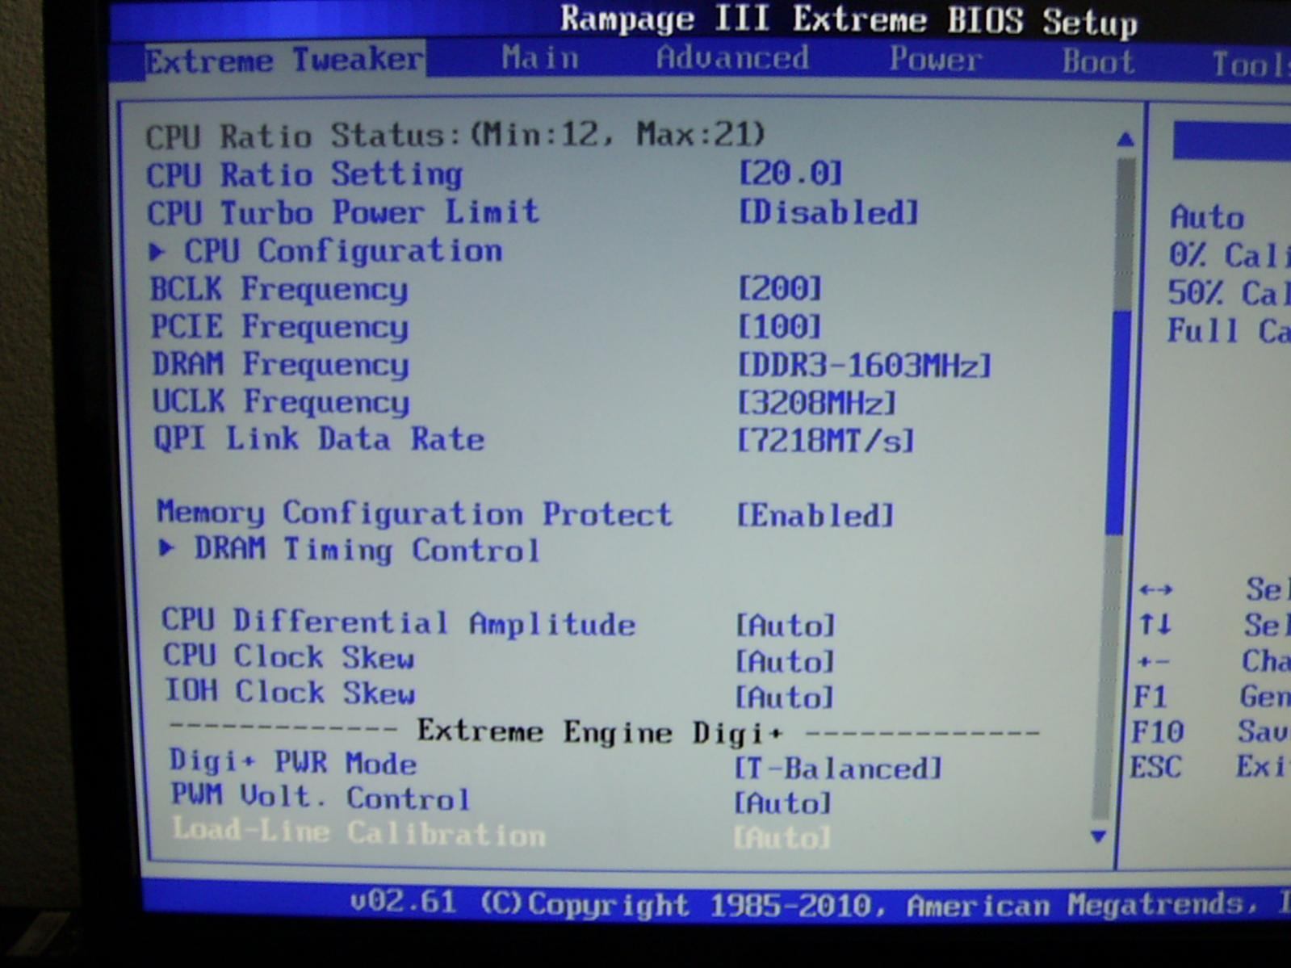Screen dimensions: 1291x968
Task: Select the highlighted Load-Line Calibration label
Action: click(x=359, y=832)
